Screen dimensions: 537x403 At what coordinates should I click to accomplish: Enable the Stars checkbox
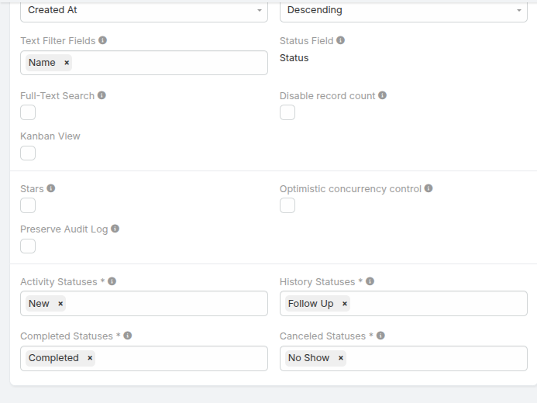point(28,205)
